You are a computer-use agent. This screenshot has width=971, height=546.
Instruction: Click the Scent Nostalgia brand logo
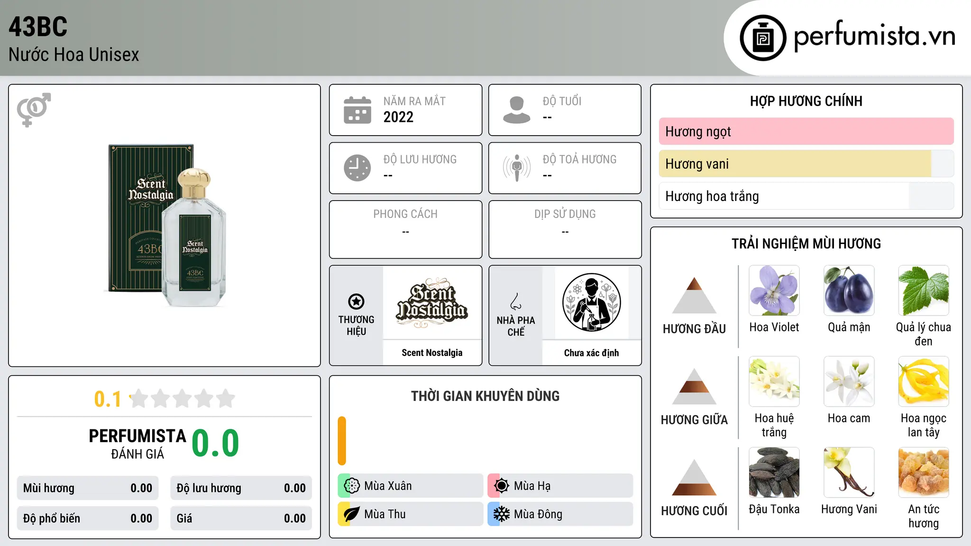click(432, 303)
